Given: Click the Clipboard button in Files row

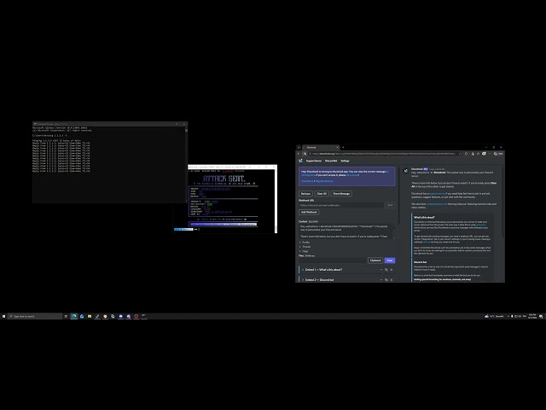Looking at the screenshot, I should [375, 261].
